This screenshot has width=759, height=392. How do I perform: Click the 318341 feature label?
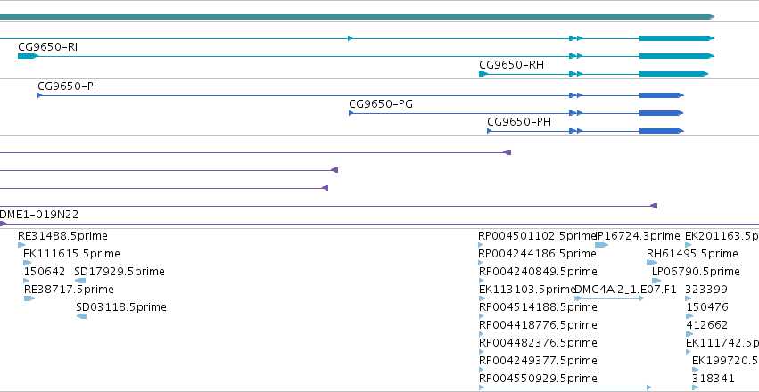pos(713,379)
